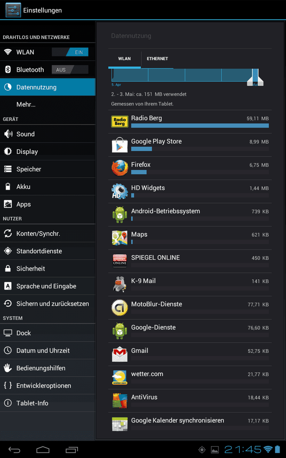Open the K-9 Mail app icon
The height and width of the screenshot is (458, 286).
(x=119, y=284)
